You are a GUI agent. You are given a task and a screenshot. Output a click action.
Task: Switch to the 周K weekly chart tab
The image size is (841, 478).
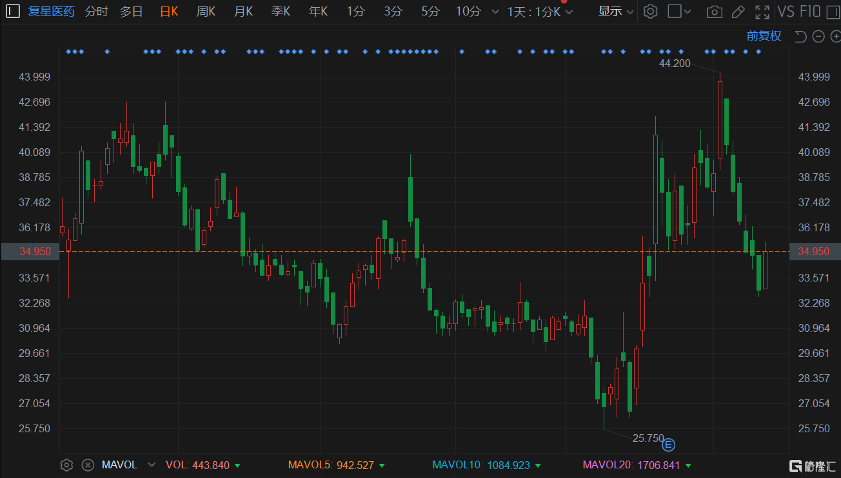(x=206, y=12)
